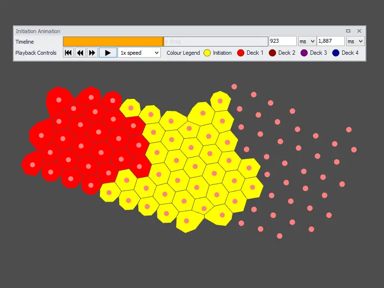Click the purple Deck 3 legend swatch
Image resolution: width=384 pixels, height=288 pixels.
[304, 53]
